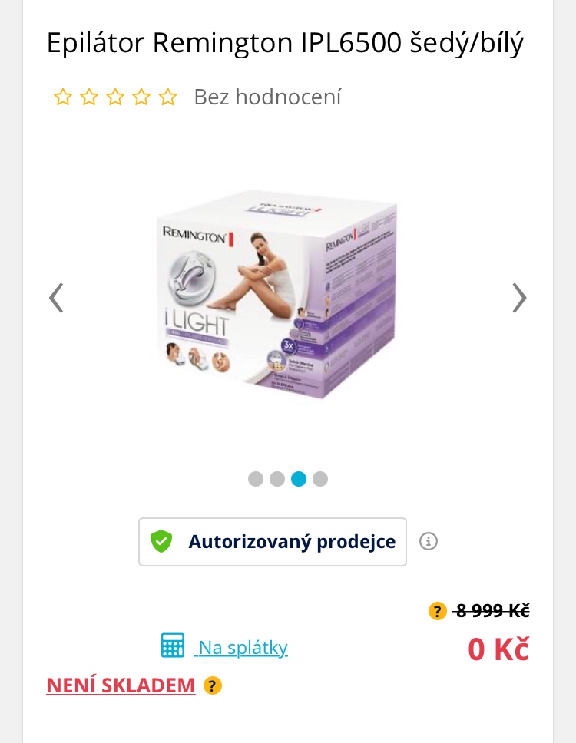Screen dimensions: 576x743
Task: Click the fourth rating star
Action: (141, 97)
